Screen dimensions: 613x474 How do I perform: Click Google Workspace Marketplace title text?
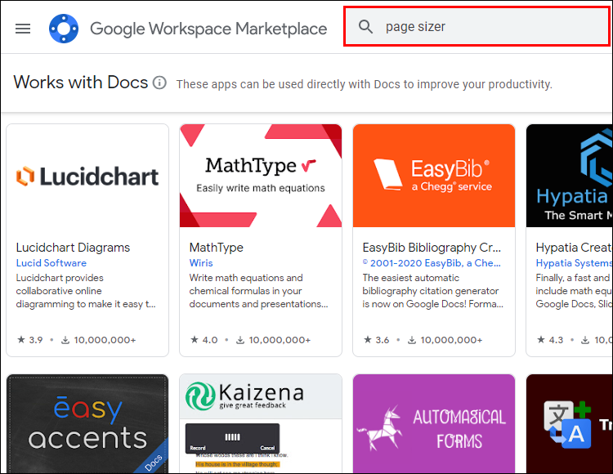tap(208, 29)
